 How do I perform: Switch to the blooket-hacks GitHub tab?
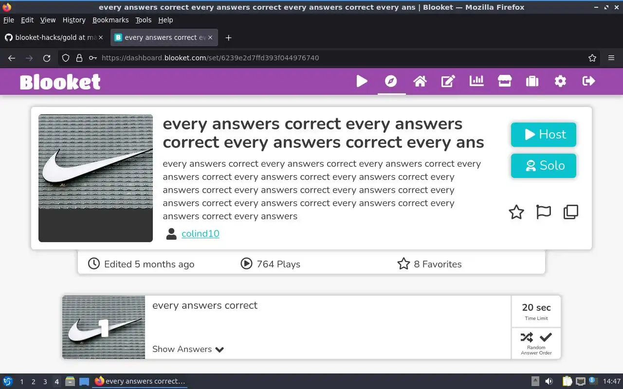[x=55, y=37]
